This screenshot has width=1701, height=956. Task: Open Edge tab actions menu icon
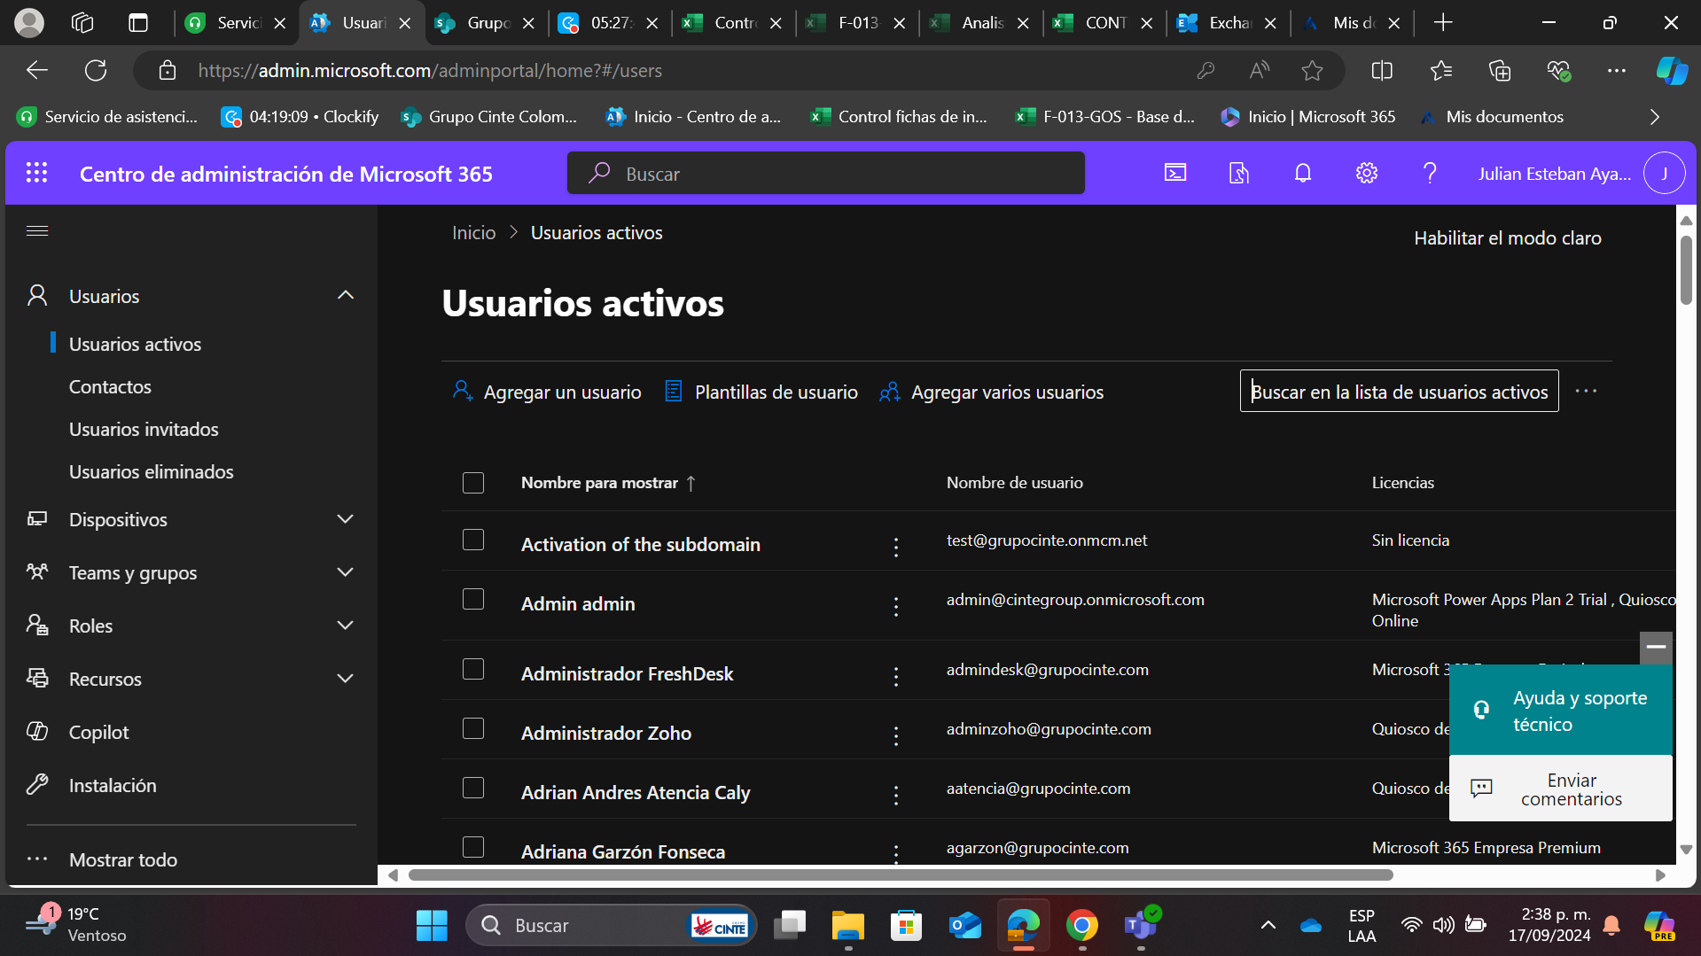click(137, 22)
